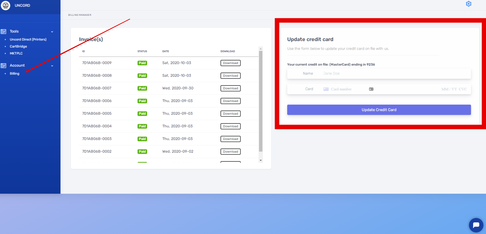Click the invoice list scrollbar thumb
Image resolution: width=486 pixels, height=234 pixels.
click(x=261, y=101)
